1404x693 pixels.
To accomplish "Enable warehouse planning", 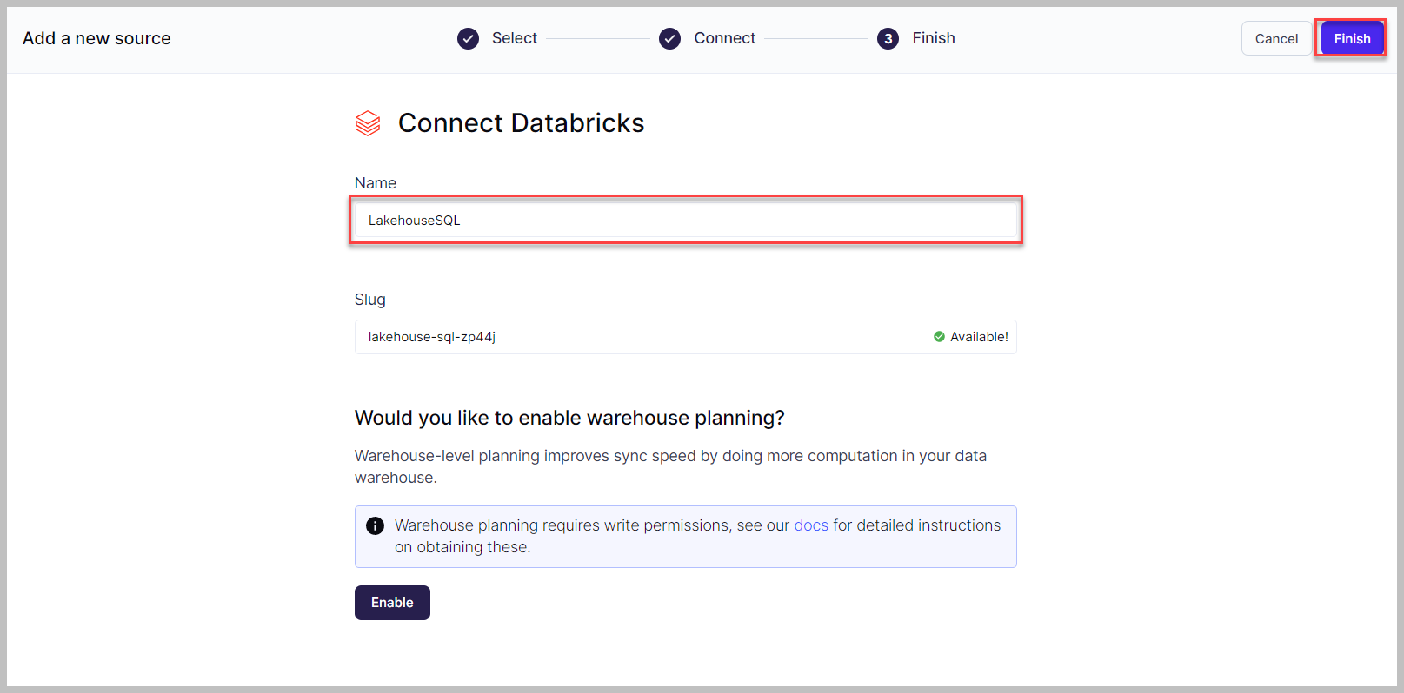I will (x=392, y=603).
